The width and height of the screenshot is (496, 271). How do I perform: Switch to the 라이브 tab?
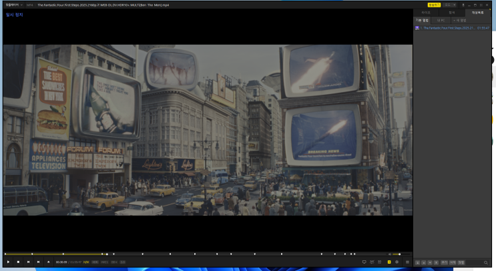click(426, 13)
